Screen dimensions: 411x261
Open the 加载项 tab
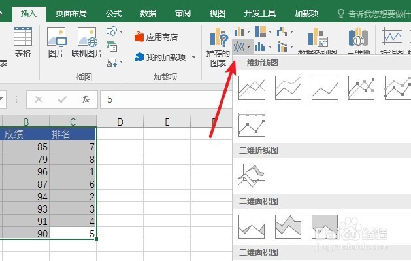306,14
